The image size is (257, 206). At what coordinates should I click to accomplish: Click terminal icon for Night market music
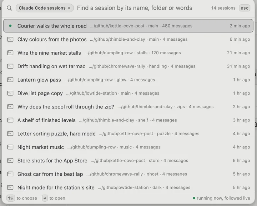point(10,147)
